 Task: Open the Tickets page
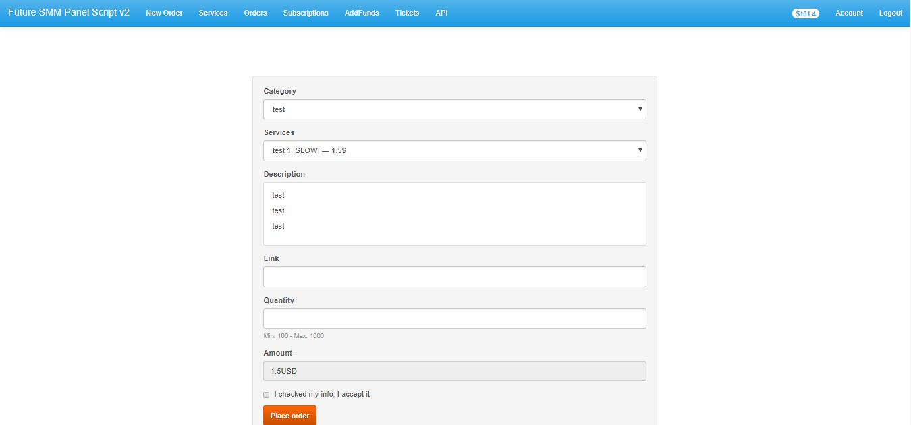(407, 13)
